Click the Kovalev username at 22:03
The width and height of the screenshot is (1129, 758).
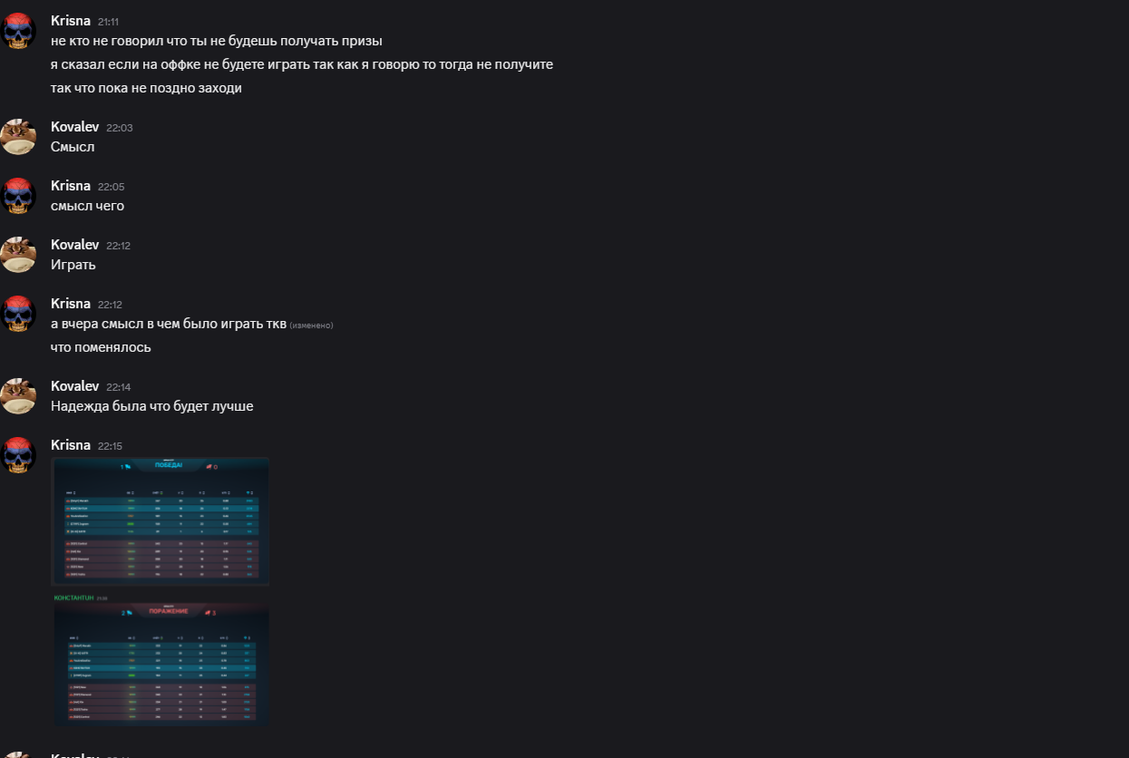(x=74, y=127)
